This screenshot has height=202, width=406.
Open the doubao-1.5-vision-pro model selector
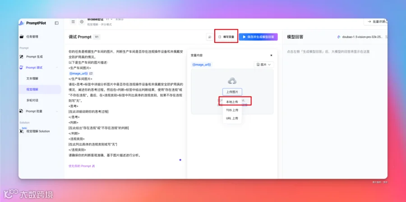(x=362, y=37)
